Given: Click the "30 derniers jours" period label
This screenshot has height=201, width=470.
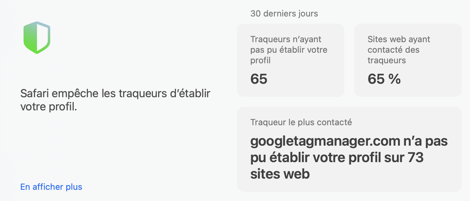Looking at the screenshot, I should (284, 14).
